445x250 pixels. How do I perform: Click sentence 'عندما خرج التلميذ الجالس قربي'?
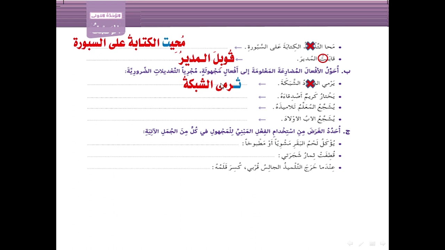274,167
